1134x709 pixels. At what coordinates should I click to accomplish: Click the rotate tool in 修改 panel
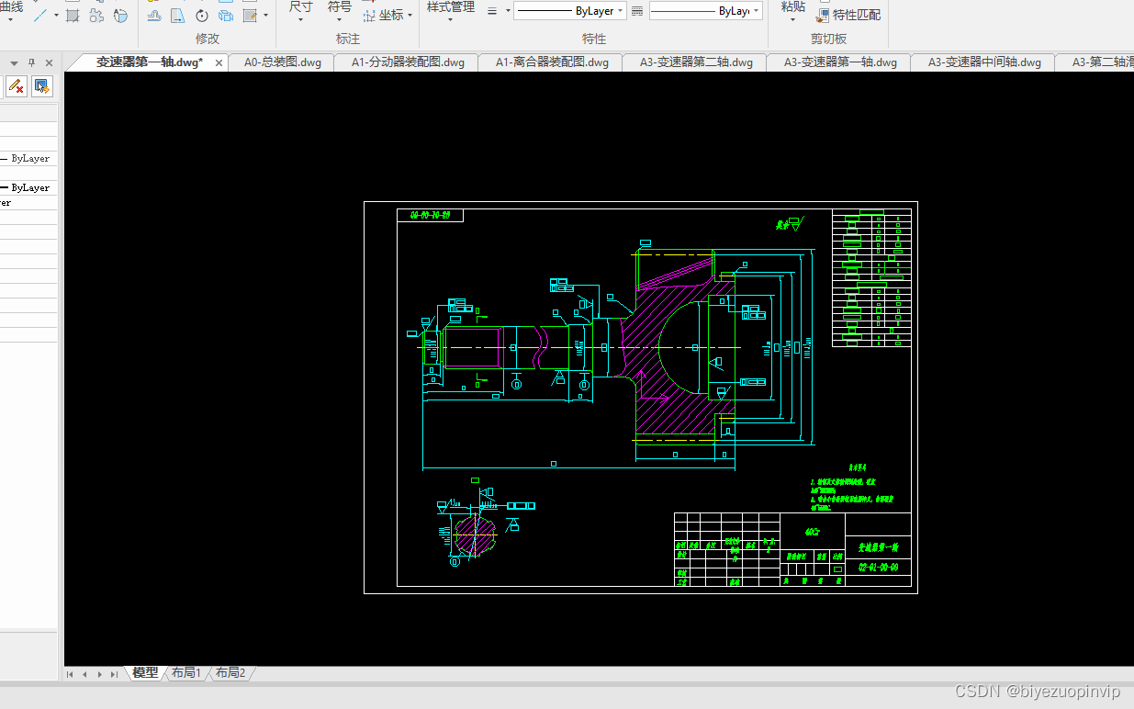pyautogui.click(x=201, y=16)
